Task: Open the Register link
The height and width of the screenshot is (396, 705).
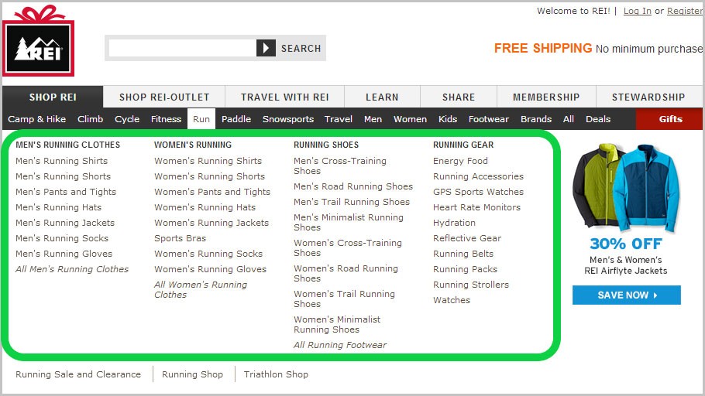Action: (685, 12)
